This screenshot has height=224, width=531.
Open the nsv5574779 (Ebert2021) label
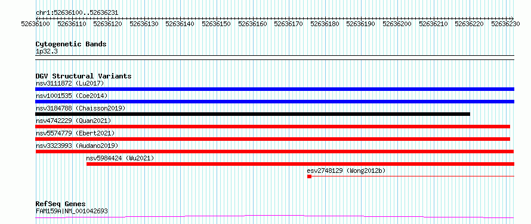coord(75,133)
